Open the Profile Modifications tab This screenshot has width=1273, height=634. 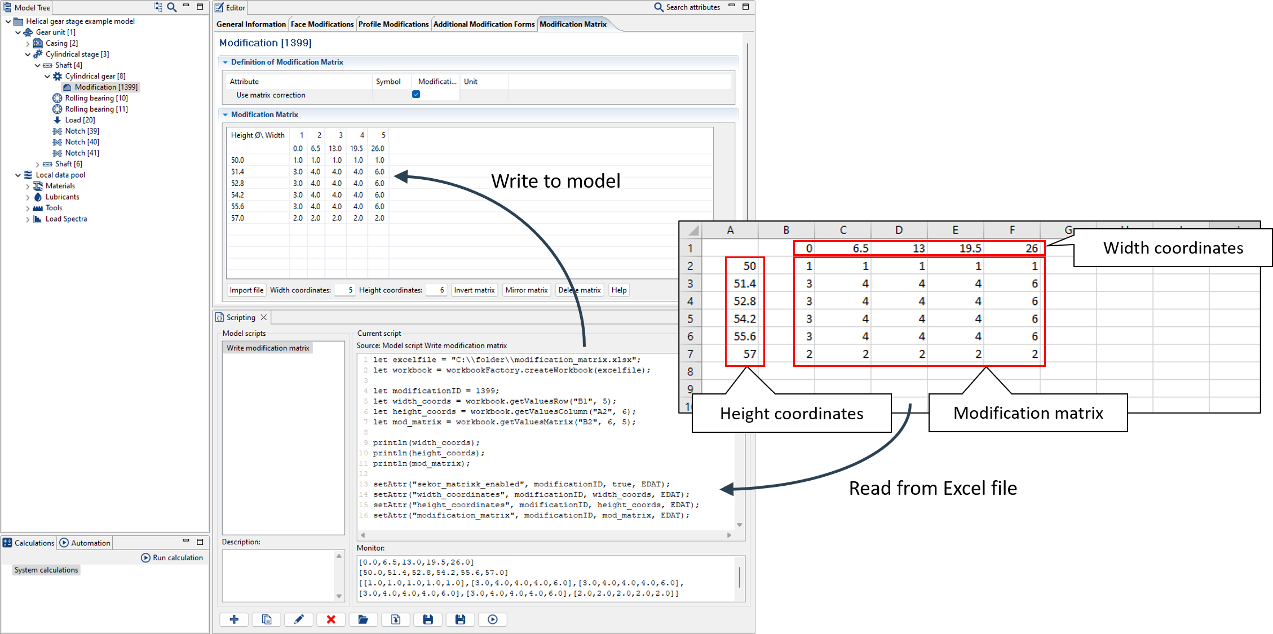click(393, 24)
